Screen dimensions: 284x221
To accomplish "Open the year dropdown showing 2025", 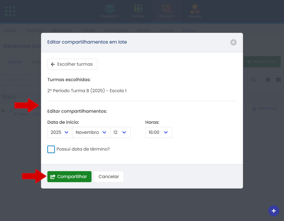I will click(x=60, y=133).
